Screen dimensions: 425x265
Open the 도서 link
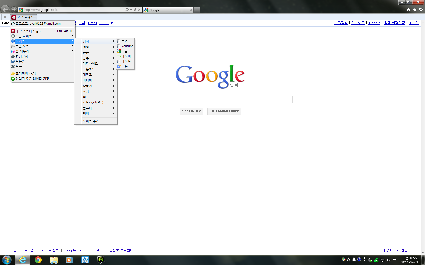point(82,23)
